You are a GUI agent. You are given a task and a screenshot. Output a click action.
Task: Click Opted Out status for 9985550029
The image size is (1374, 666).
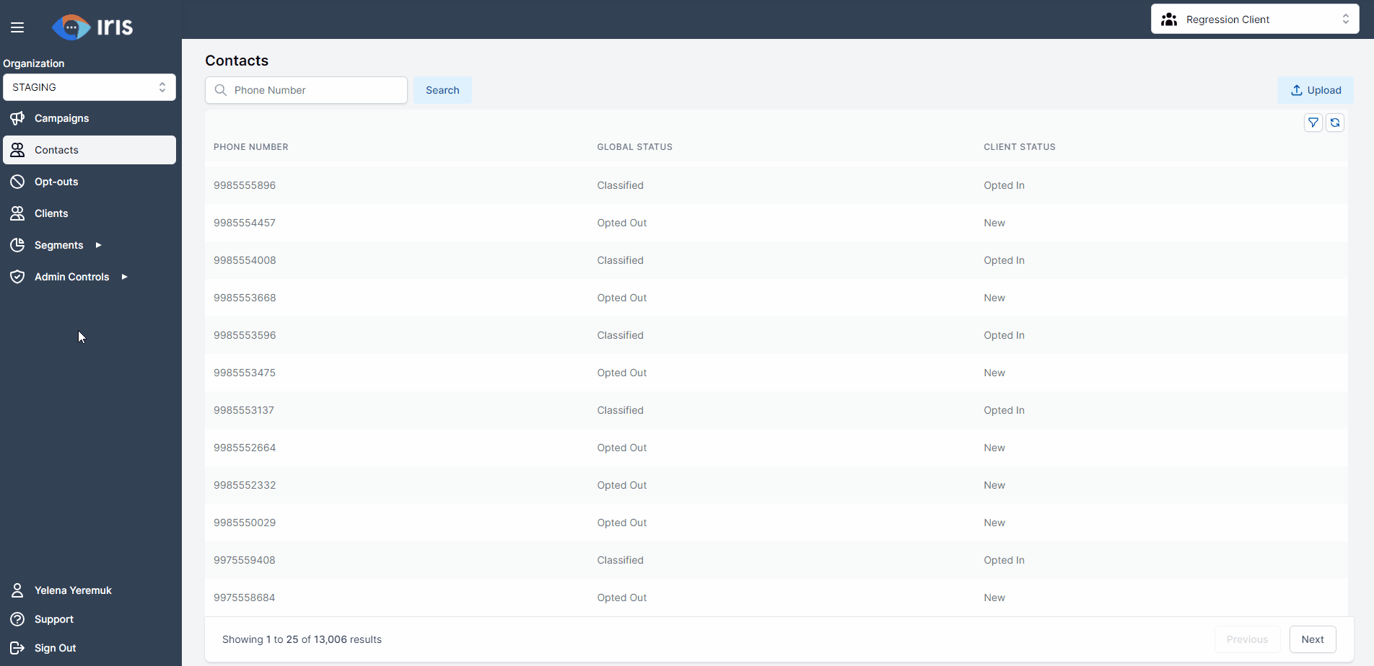pos(621,523)
